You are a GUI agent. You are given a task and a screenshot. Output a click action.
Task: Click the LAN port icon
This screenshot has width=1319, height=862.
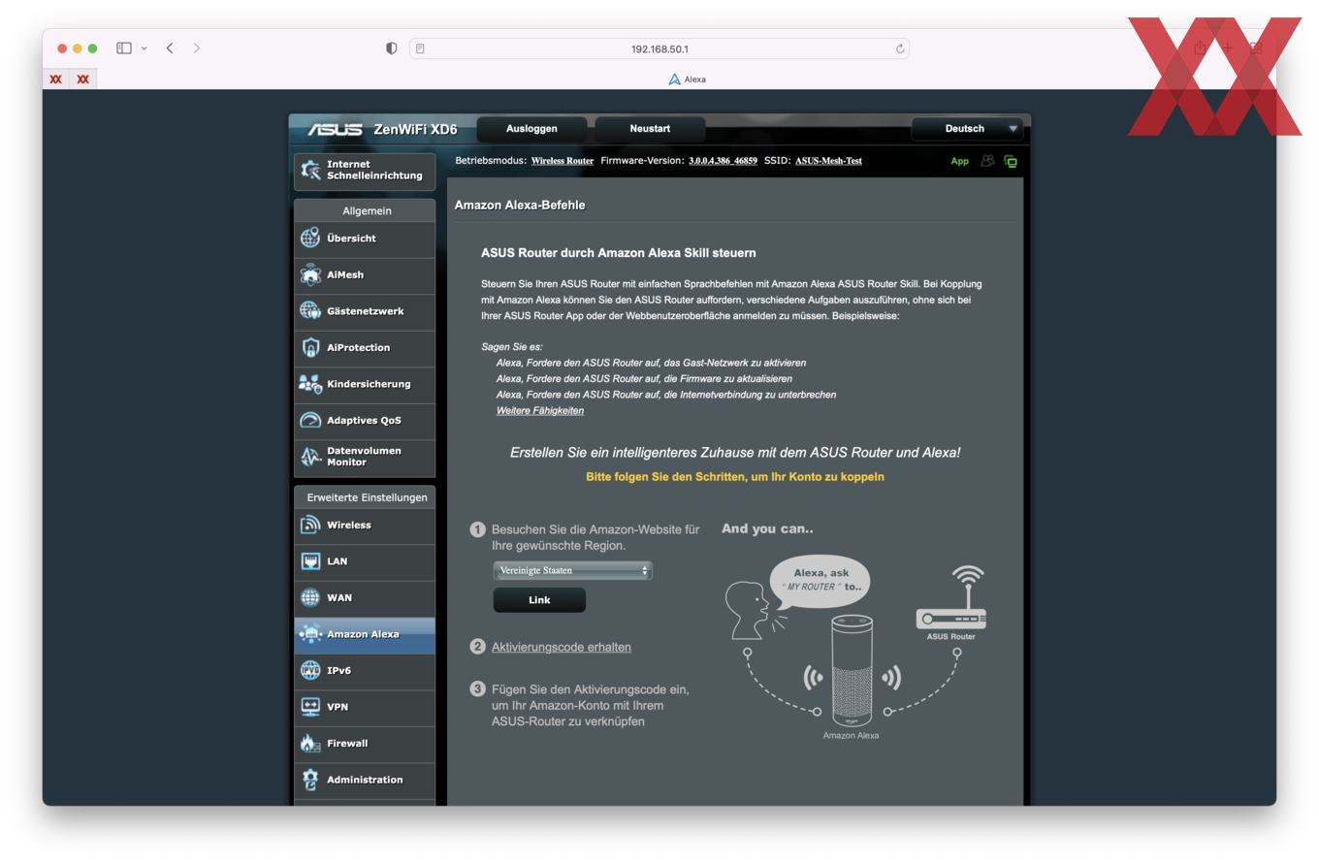point(310,561)
